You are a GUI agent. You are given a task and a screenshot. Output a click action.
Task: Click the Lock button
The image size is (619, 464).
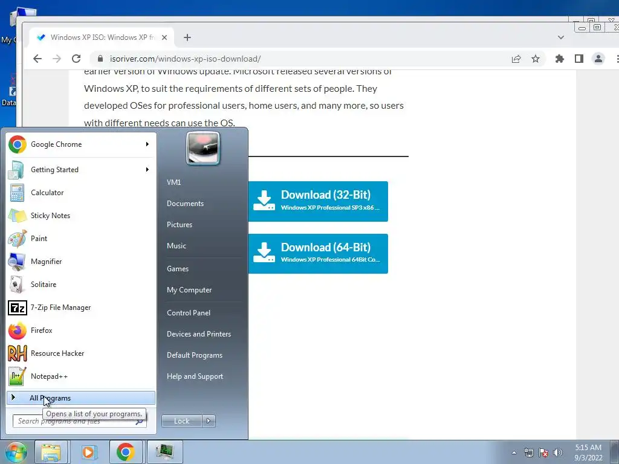[x=181, y=421]
